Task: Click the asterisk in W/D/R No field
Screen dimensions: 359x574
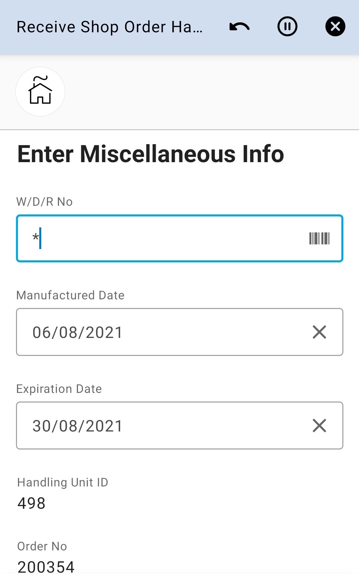Action: (x=35, y=237)
